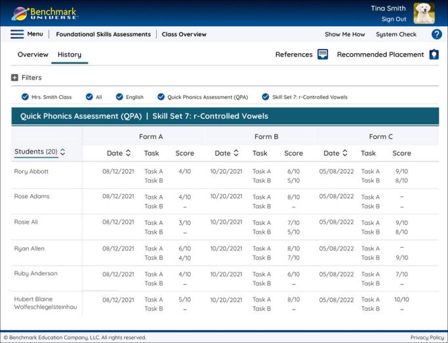Toggle the All filter checkmark
Image resolution: width=448 pixels, height=343 pixels.
89,97
